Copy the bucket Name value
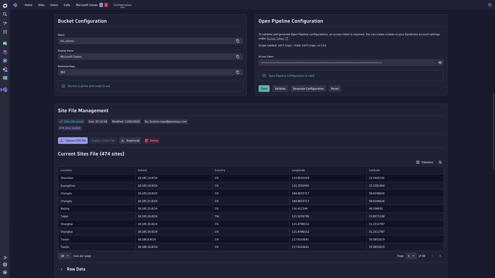 (238, 41)
